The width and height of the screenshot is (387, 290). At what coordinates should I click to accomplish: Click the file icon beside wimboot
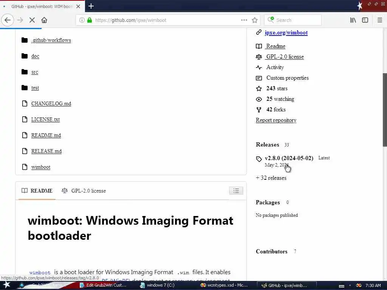click(25, 167)
